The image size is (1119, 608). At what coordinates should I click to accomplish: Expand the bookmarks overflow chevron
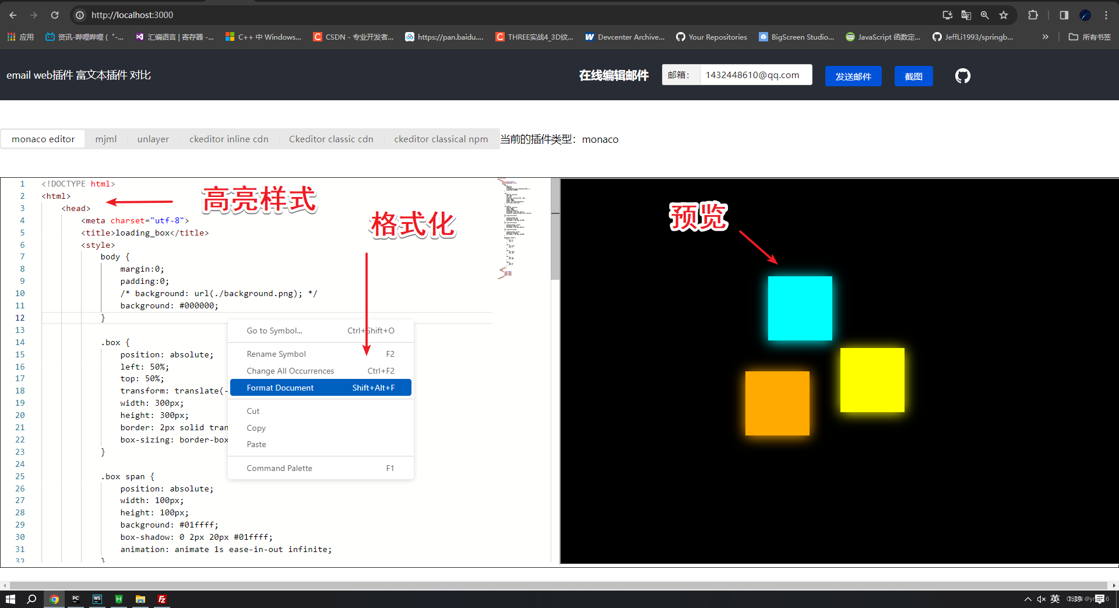pyautogui.click(x=1045, y=37)
